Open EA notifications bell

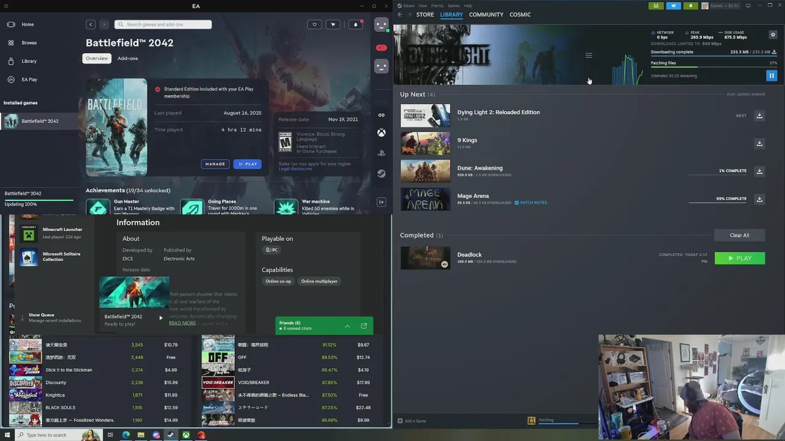pos(356,24)
